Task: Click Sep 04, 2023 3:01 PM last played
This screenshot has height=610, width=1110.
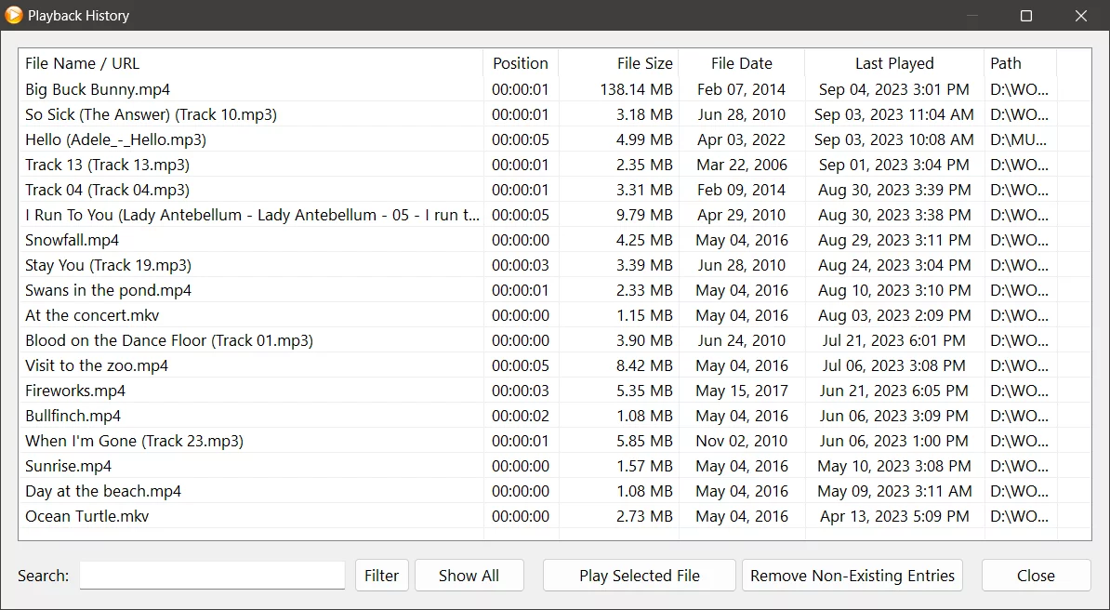Action: click(894, 89)
